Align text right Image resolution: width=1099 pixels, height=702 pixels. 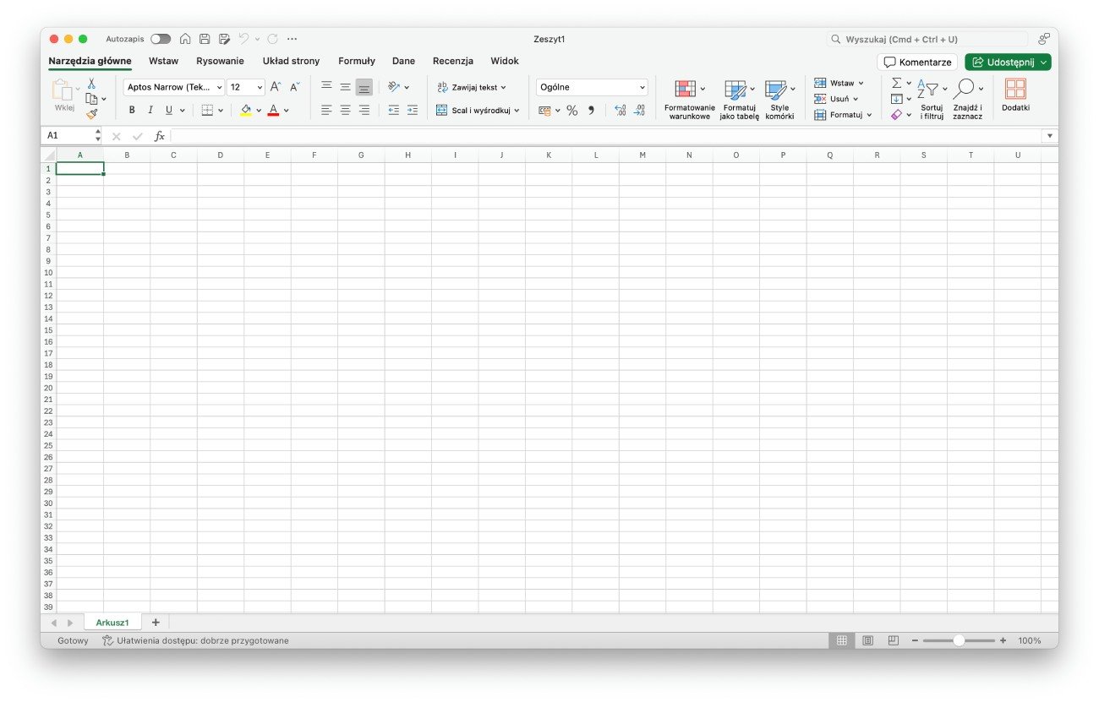click(x=364, y=110)
